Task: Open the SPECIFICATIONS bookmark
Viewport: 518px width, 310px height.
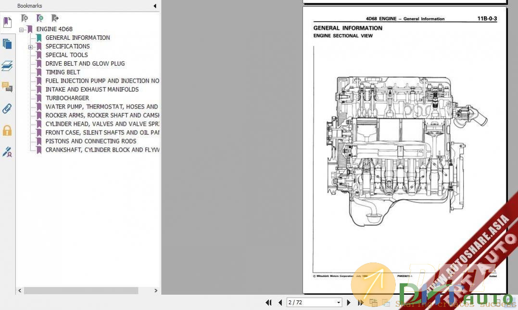Action: (67, 46)
